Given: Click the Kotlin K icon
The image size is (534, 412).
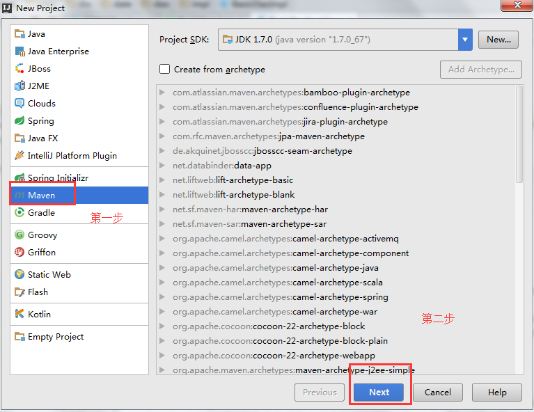Looking at the screenshot, I should (19, 314).
